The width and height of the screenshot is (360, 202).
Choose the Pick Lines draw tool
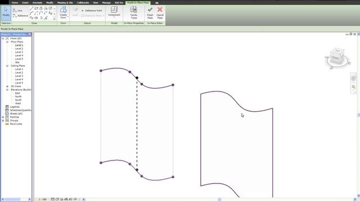tap(46, 18)
